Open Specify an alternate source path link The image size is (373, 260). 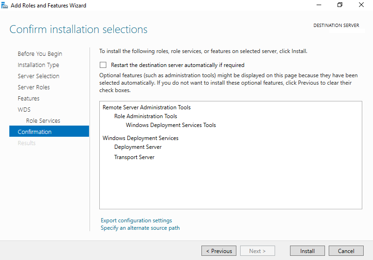140,228
